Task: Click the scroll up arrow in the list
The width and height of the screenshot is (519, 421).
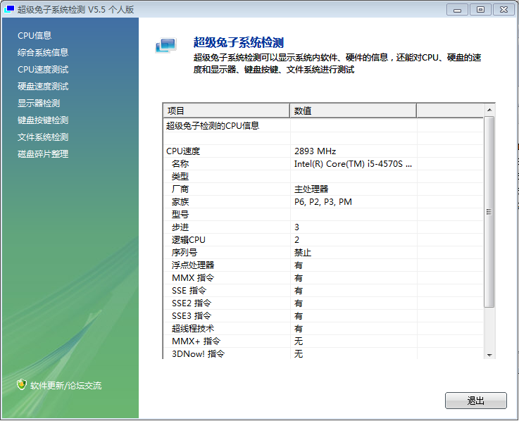Action: click(489, 110)
